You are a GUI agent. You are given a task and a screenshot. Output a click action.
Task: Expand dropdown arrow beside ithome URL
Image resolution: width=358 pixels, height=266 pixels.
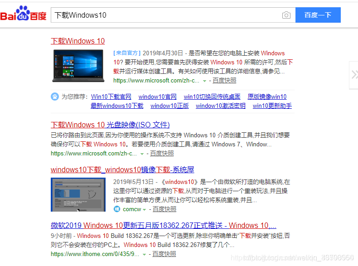[x=144, y=255]
